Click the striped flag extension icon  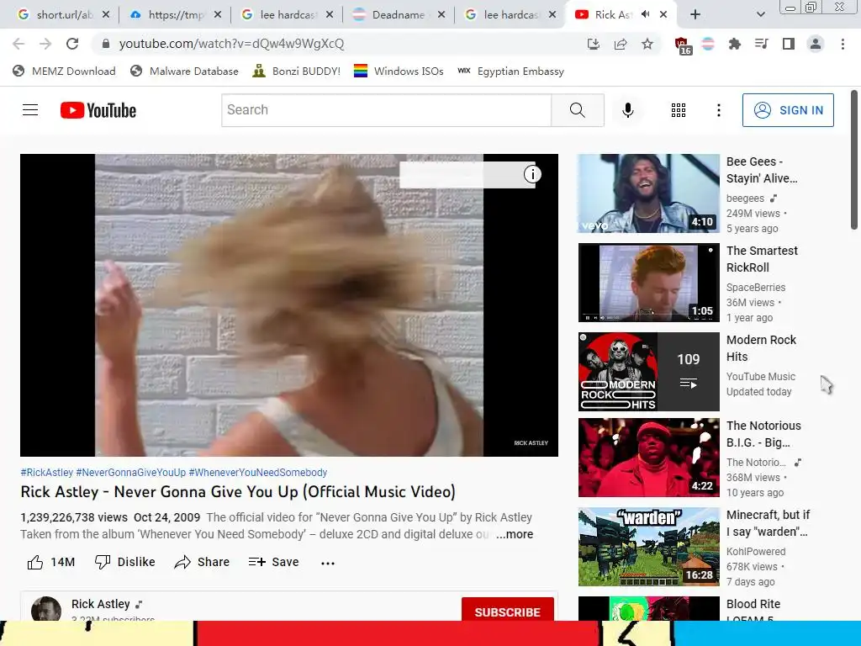[708, 44]
